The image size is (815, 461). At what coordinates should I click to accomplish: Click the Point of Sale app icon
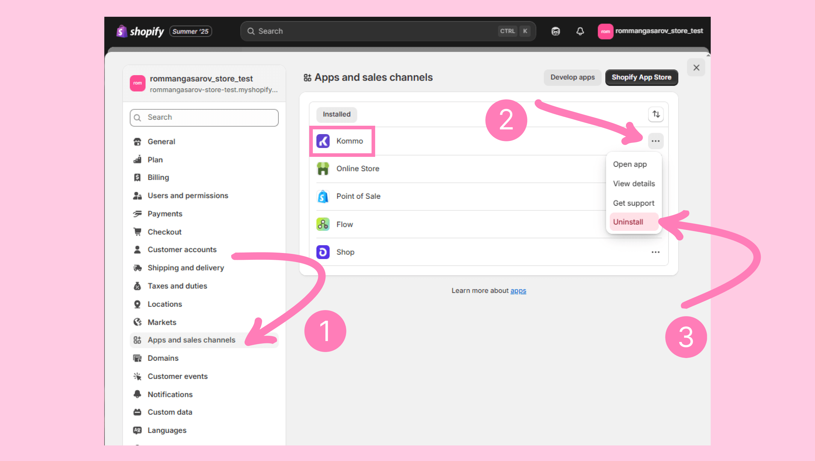[x=323, y=196]
